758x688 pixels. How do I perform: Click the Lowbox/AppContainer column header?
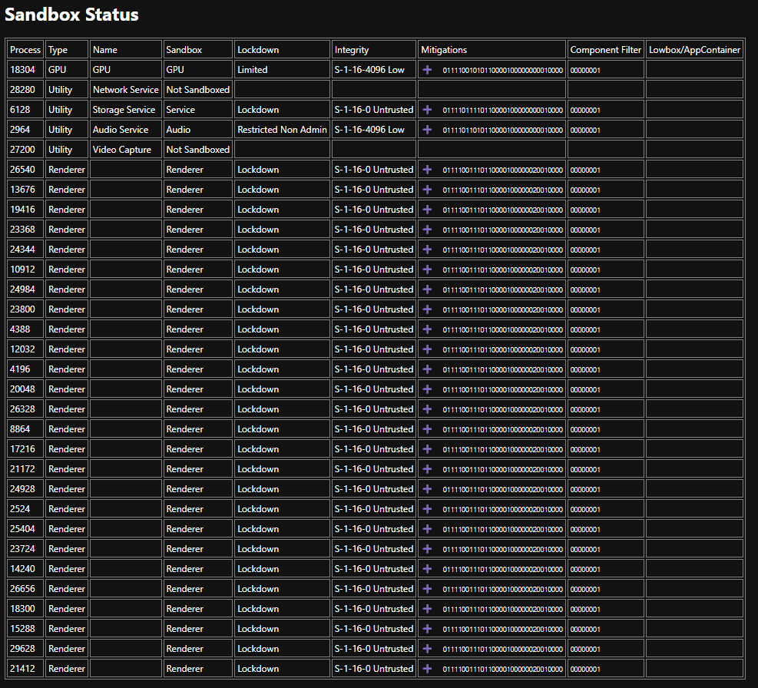coord(694,50)
